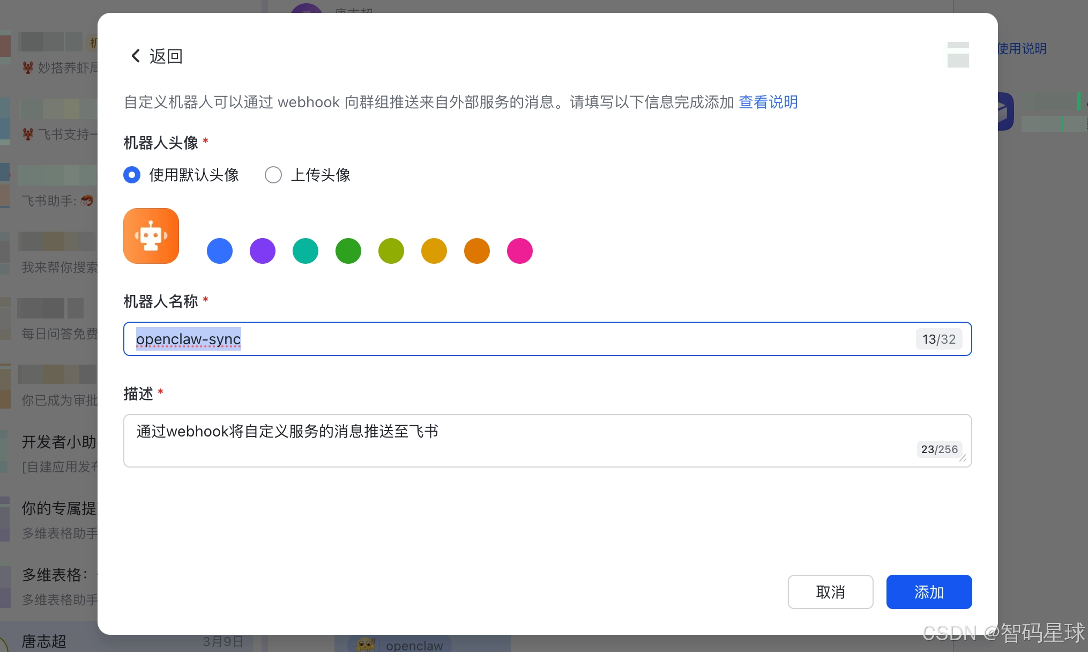This screenshot has width=1088, height=652.
Task: Pick the pink avatar color
Action: pos(520,251)
